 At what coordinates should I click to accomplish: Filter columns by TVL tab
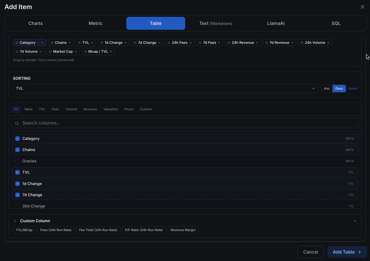tap(42, 109)
